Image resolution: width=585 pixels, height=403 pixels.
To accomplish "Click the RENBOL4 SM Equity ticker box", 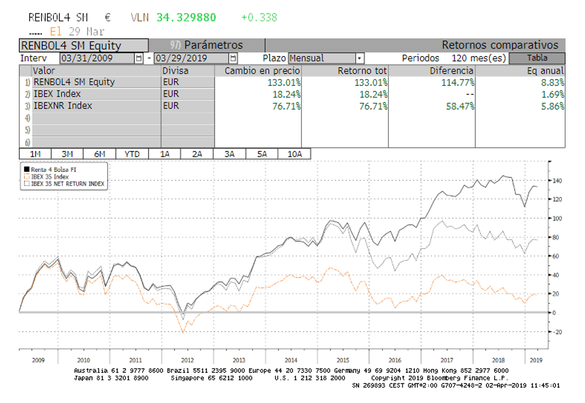I will point(84,45).
